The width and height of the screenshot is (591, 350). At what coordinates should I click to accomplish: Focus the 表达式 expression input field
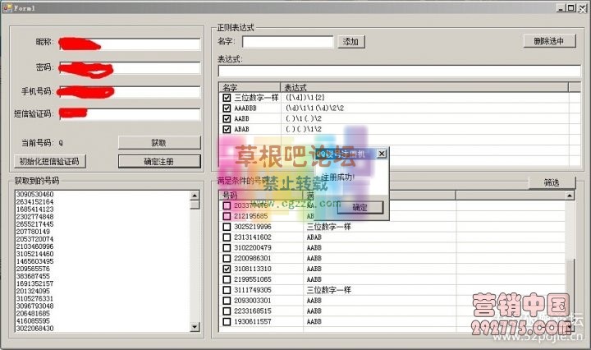pos(400,71)
